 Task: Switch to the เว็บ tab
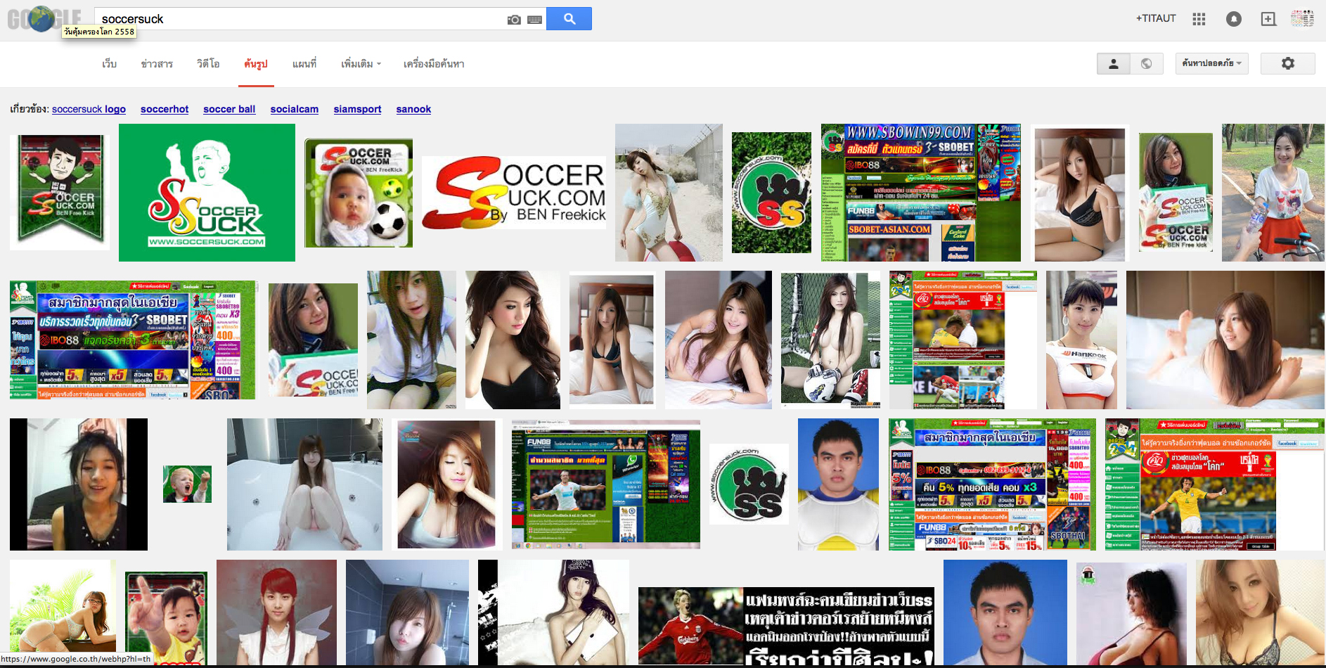(109, 64)
